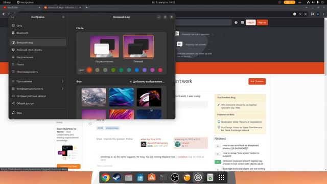Click the Ask Question button

(257, 81)
